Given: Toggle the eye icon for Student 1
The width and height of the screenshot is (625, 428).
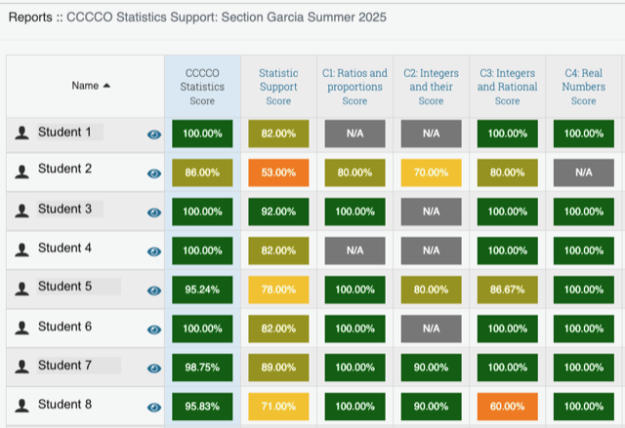Looking at the screenshot, I should coord(153,135).
